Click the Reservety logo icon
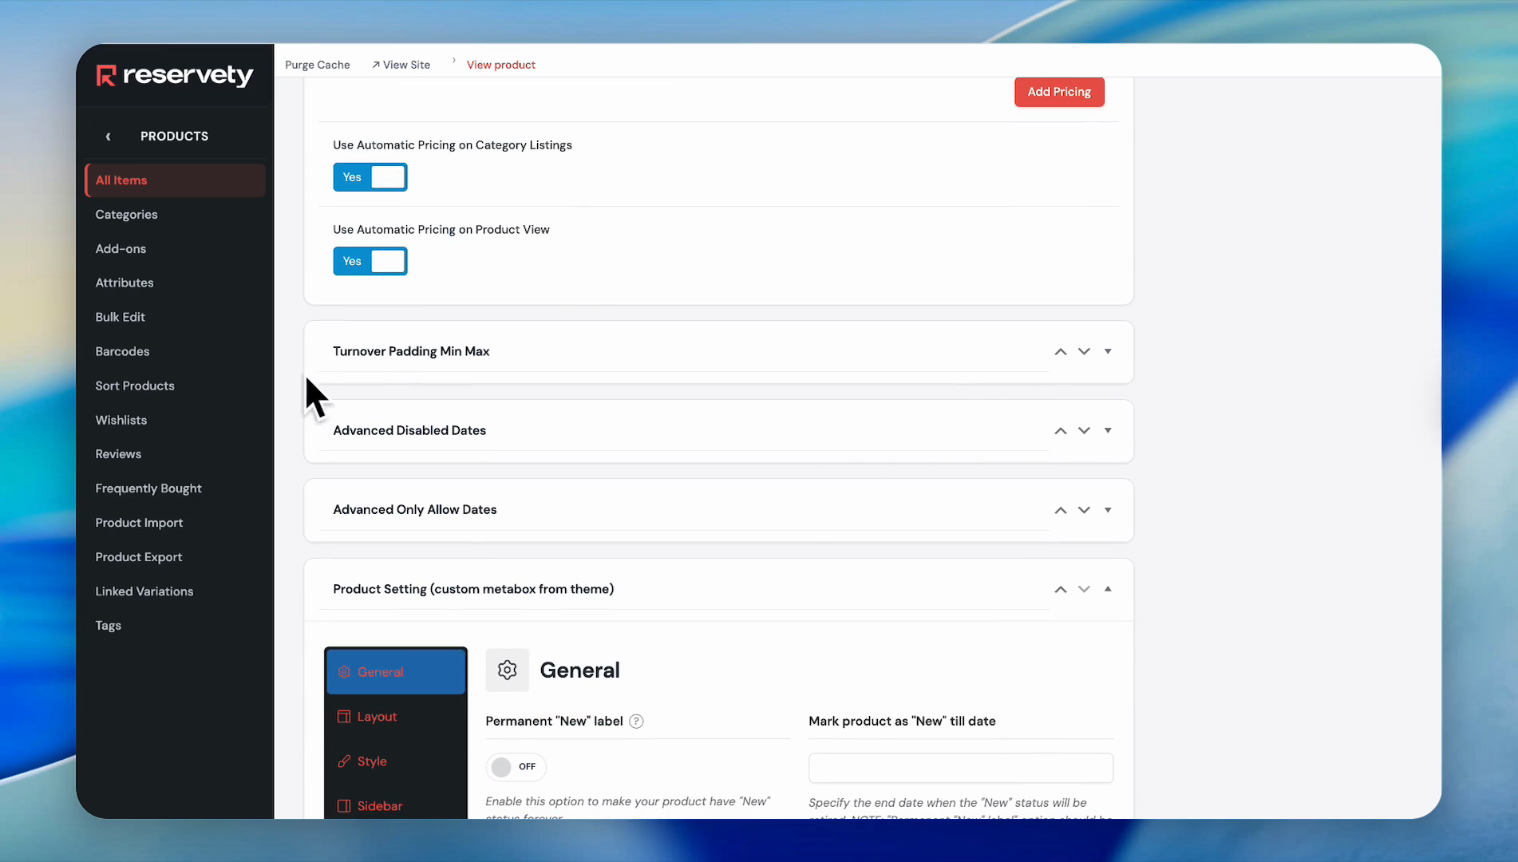The width and height of the screenshot is (1518, 862). tap(106, 75)
